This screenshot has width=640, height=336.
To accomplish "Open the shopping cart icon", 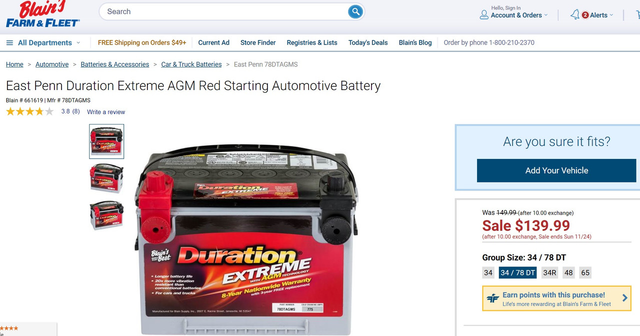I will tap(638, 15).
